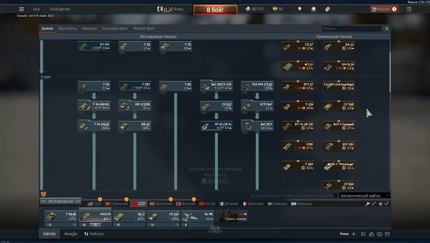Select the Китай nation
The image size is (430, 243).
pos(207,204)
